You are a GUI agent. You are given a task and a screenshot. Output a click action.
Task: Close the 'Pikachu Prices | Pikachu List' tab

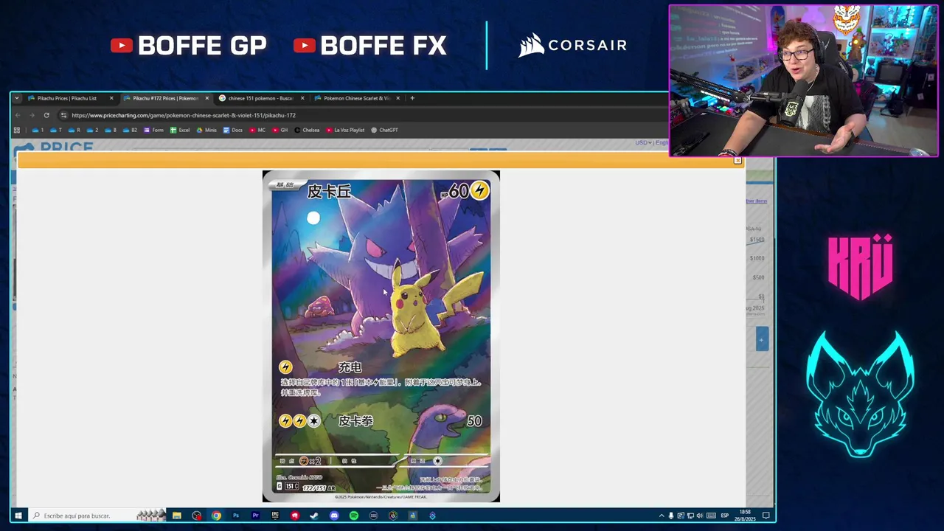(x=111, y=98)
